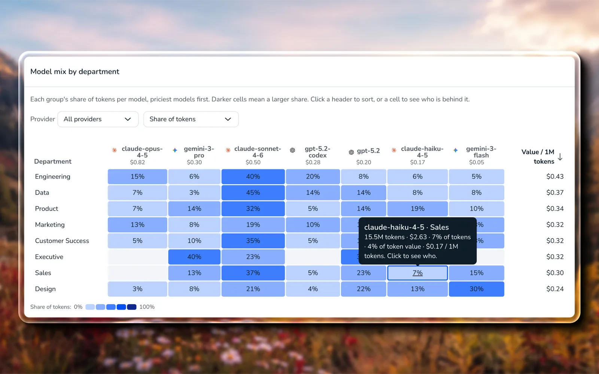The height and width of the screenshot is (374, 599).
Task: Select the Engineering department row label
Action: [53, 177]
